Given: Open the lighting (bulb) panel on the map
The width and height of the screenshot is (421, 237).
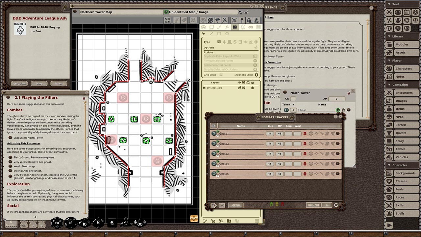Looking at the screenshot, I should click(x=243, y=27).
